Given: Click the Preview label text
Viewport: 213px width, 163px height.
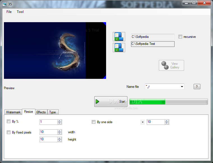Looking at the screenshot, I should pos(9,88).
